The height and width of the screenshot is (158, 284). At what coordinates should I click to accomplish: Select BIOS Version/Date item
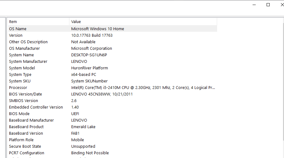point(26,94)
